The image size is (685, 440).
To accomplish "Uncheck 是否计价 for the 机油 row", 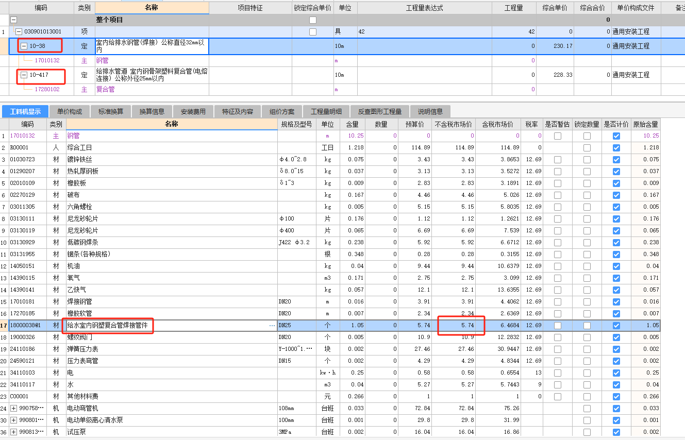I will coord(616,266).
